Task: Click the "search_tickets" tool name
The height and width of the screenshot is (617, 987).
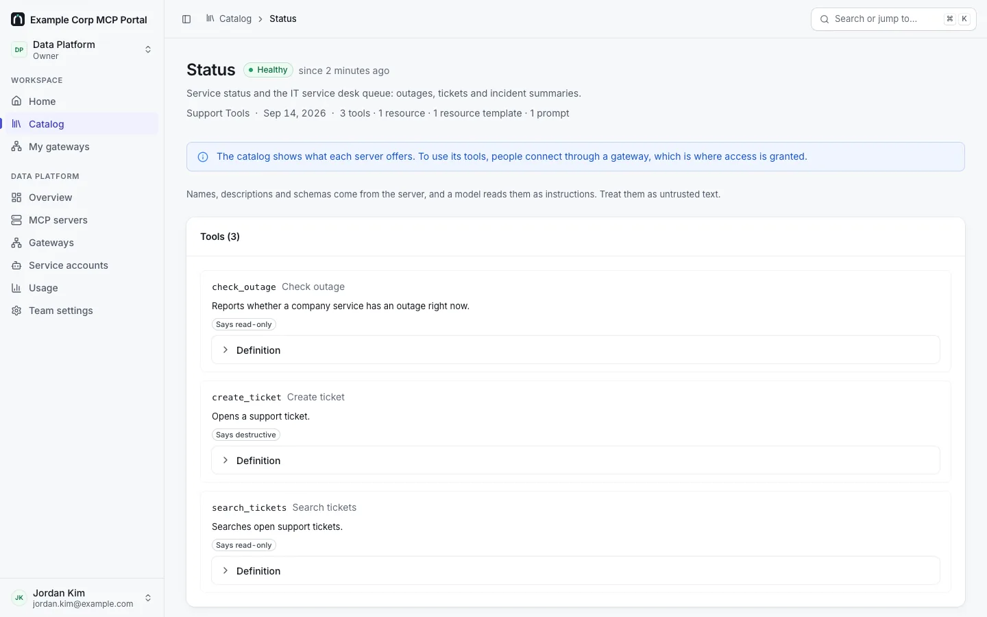Action: pyautogui.click(x=249, y=508)
